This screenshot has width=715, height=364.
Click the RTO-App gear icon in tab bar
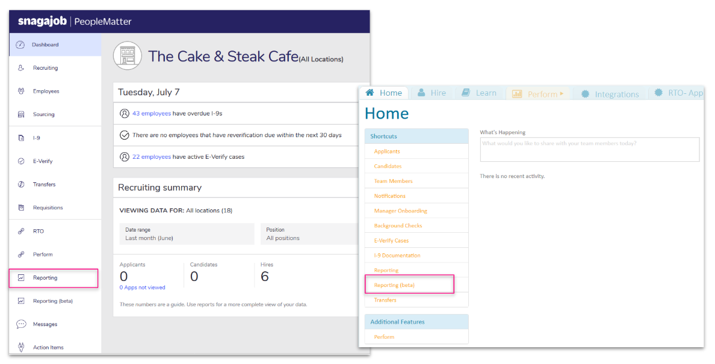tap(658, 93)
